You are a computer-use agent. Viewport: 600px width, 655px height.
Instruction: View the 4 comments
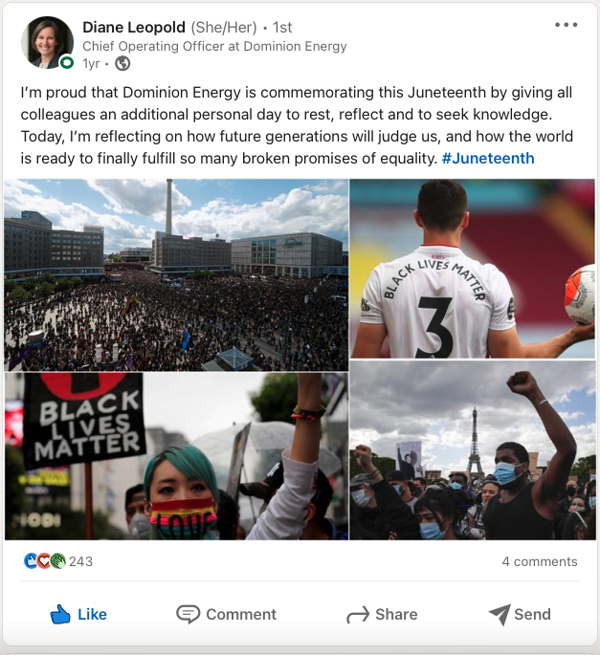(x=540, y=561)
